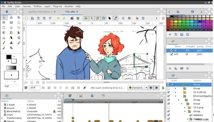Seek to the end of animation
Screen dimensions: 214x122
click(x=78, y=88)
